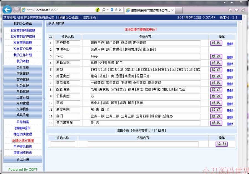
Task: Expand the 考勤管理 sidebar section
Action: pos(23,92)
